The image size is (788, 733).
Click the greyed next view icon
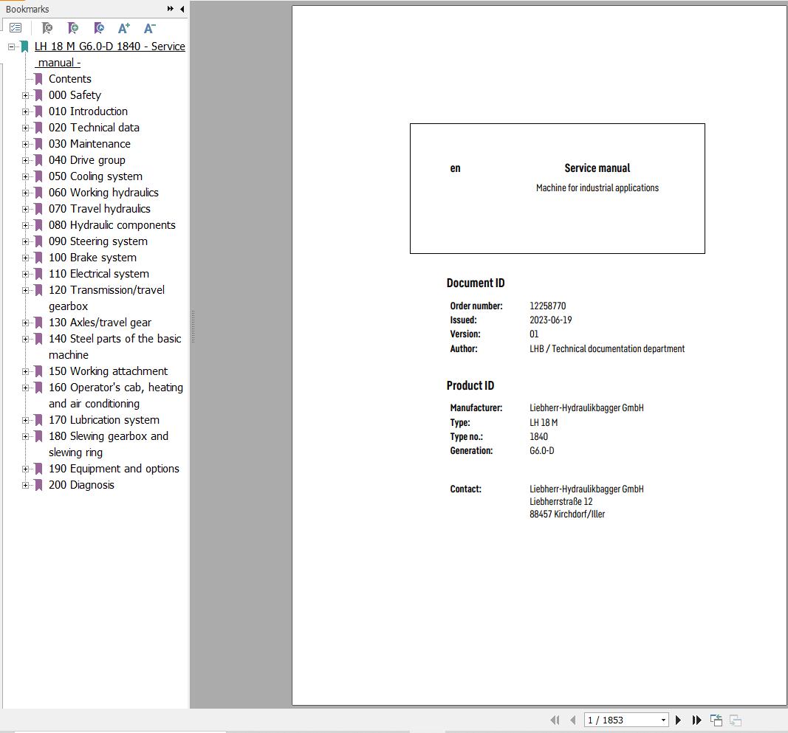[736, 720]
